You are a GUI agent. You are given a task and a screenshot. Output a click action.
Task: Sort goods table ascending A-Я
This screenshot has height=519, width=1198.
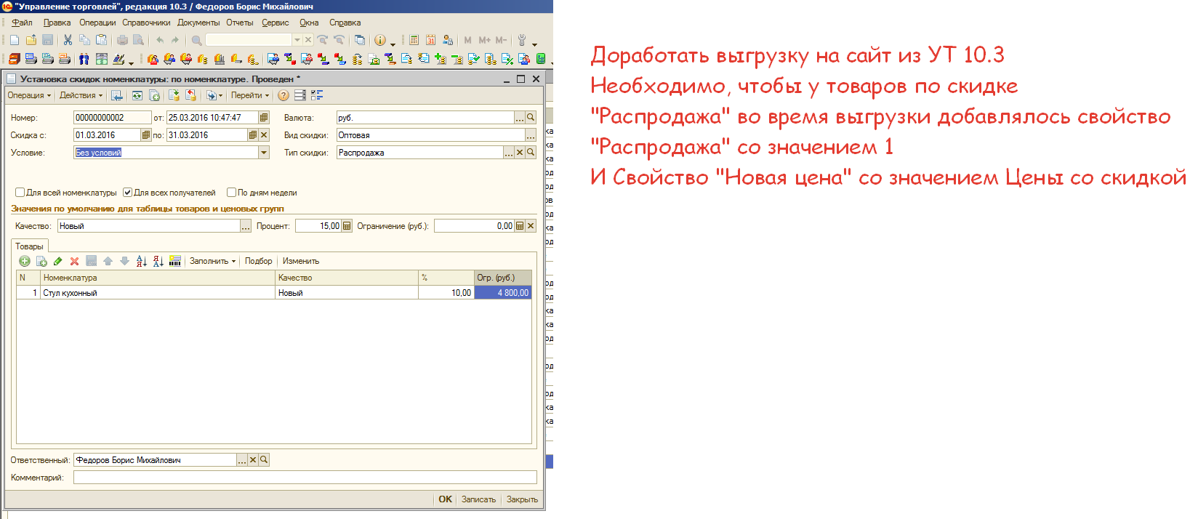pos(141,261)
